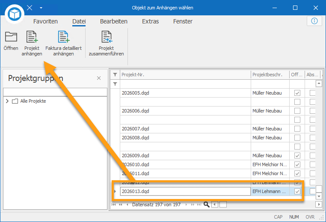Click Projekt anhängen in the ribbon

(x=32, y=43)
